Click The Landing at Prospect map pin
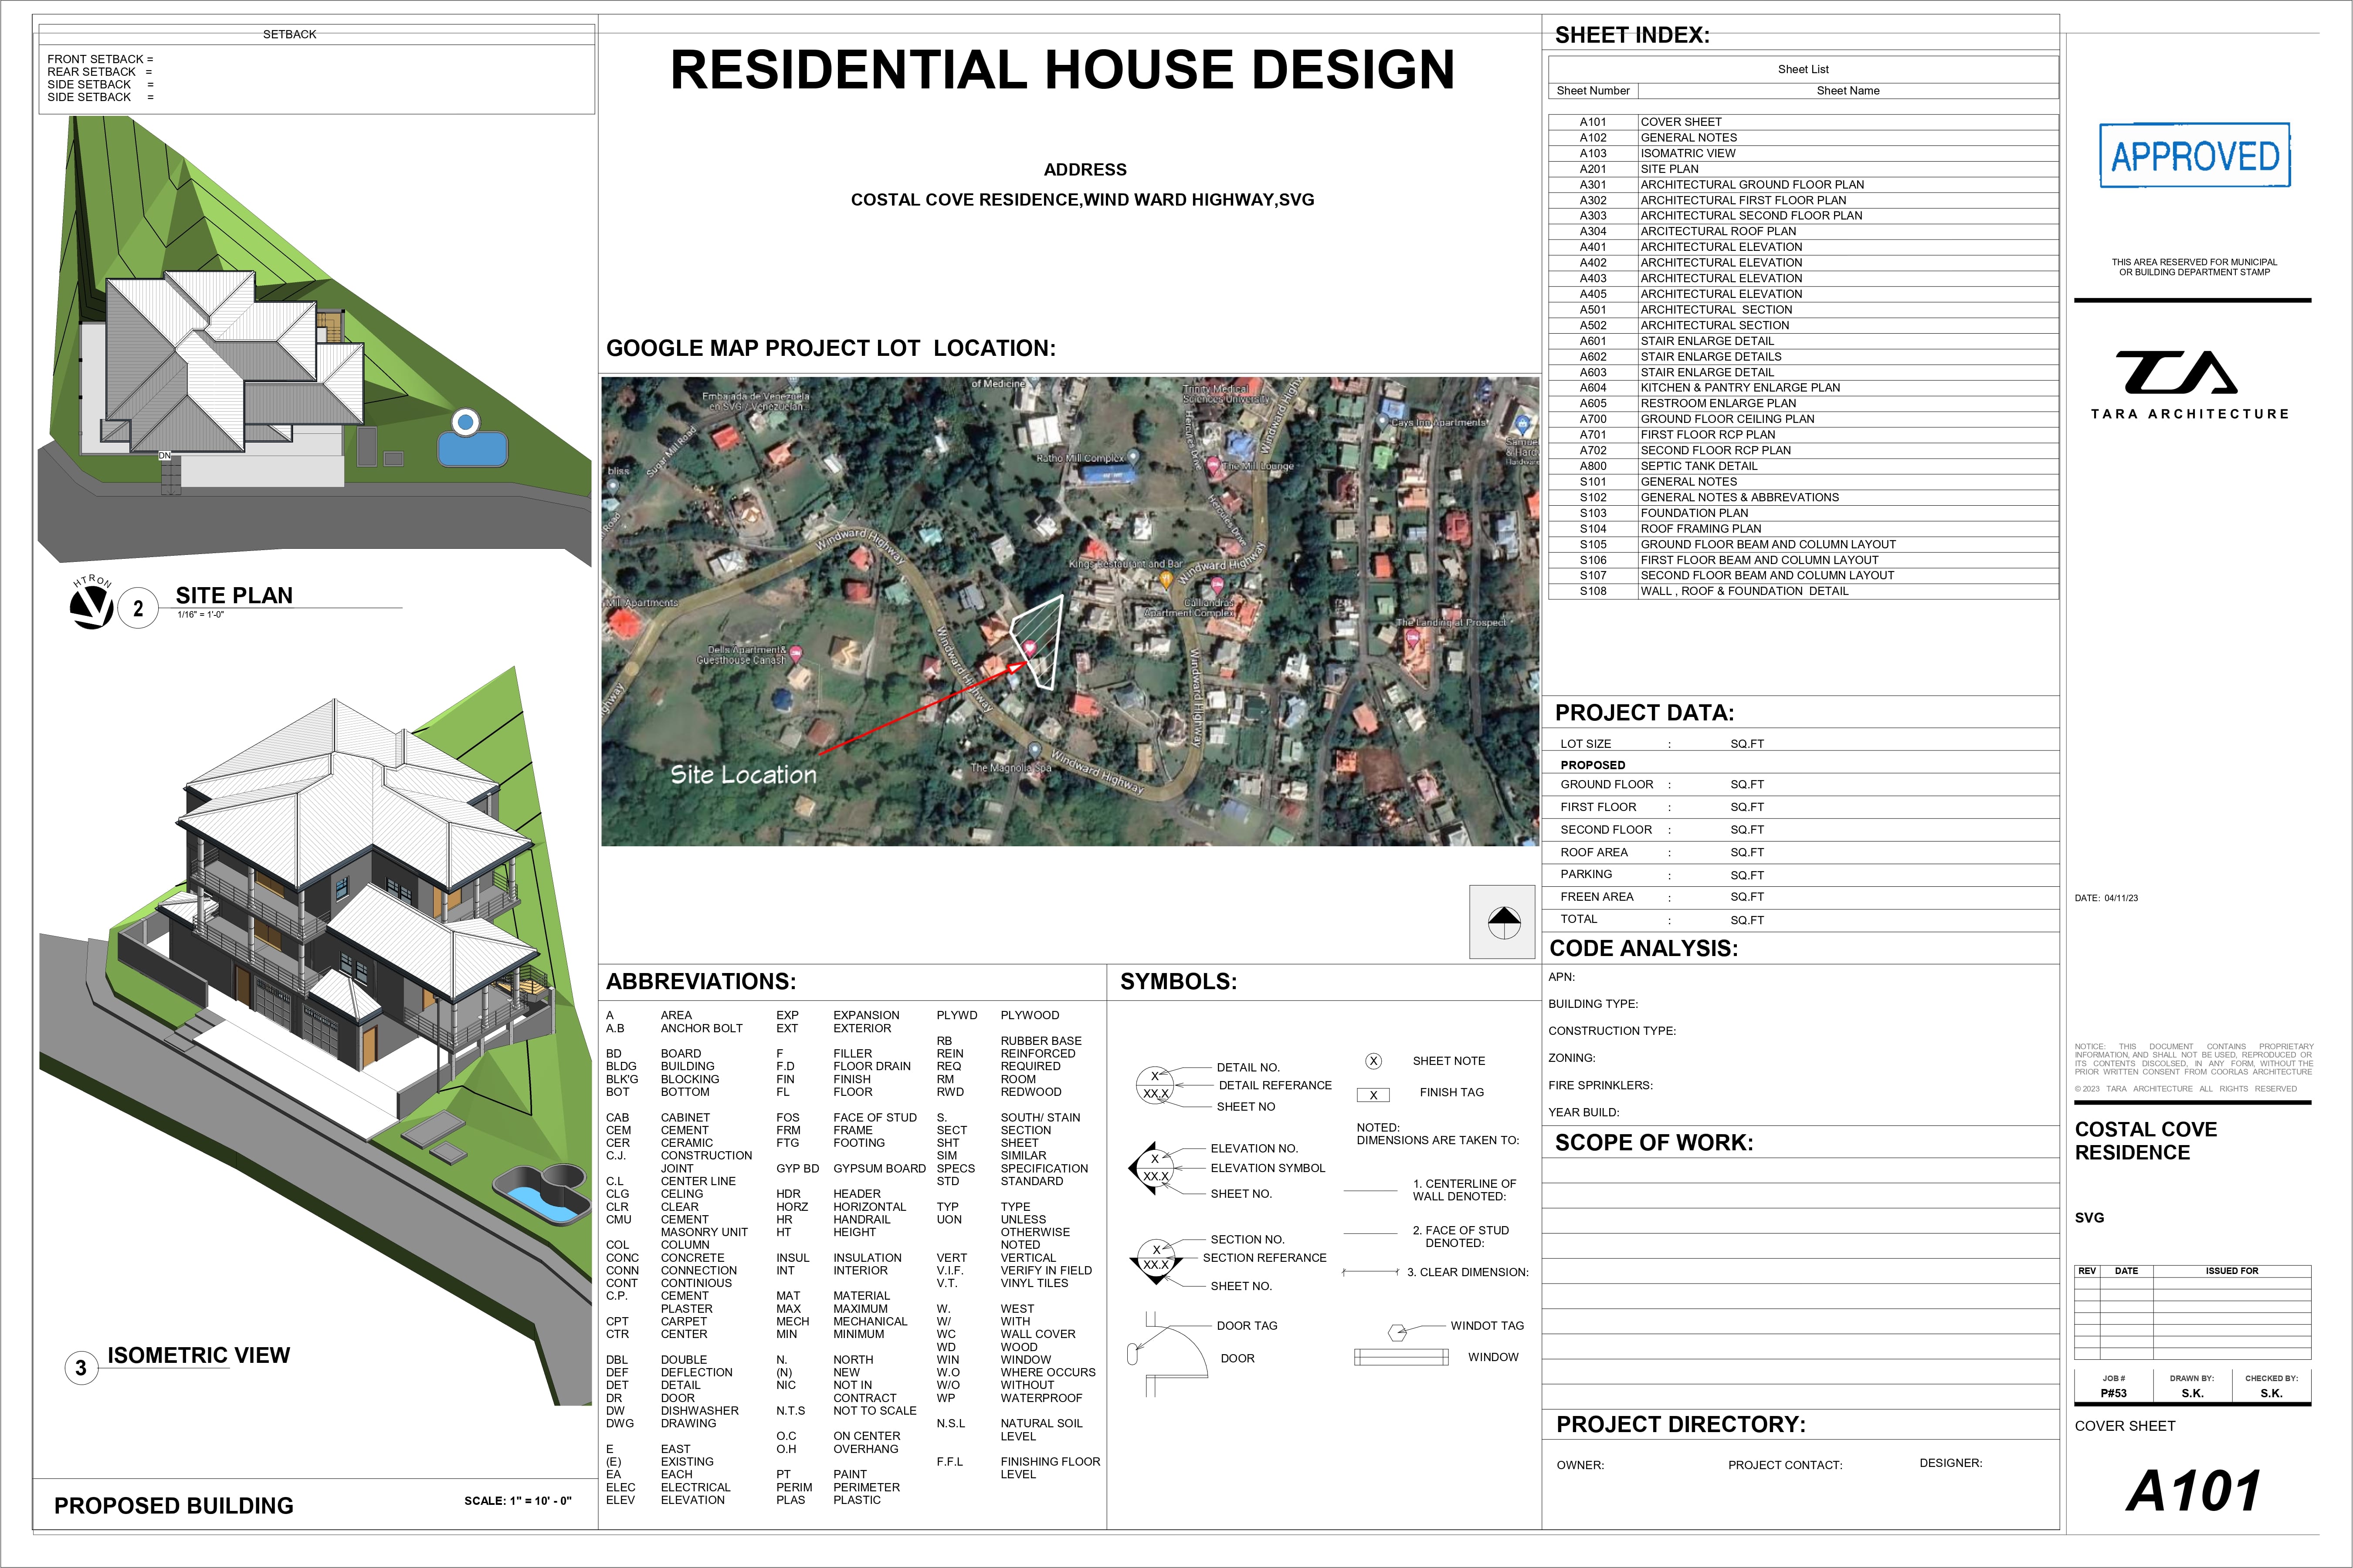This screenshot has height=1568, width=2353. click(x=1412, y=638)
